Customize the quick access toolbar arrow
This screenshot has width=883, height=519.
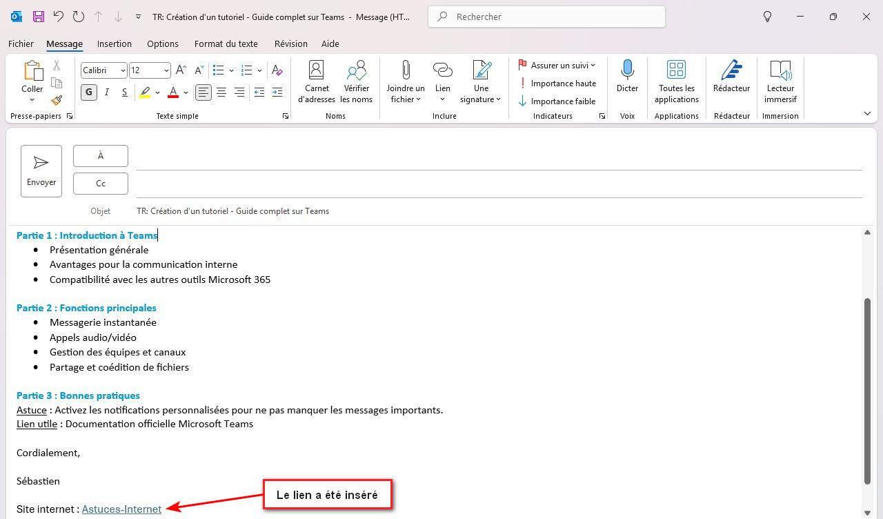(138, 17)
